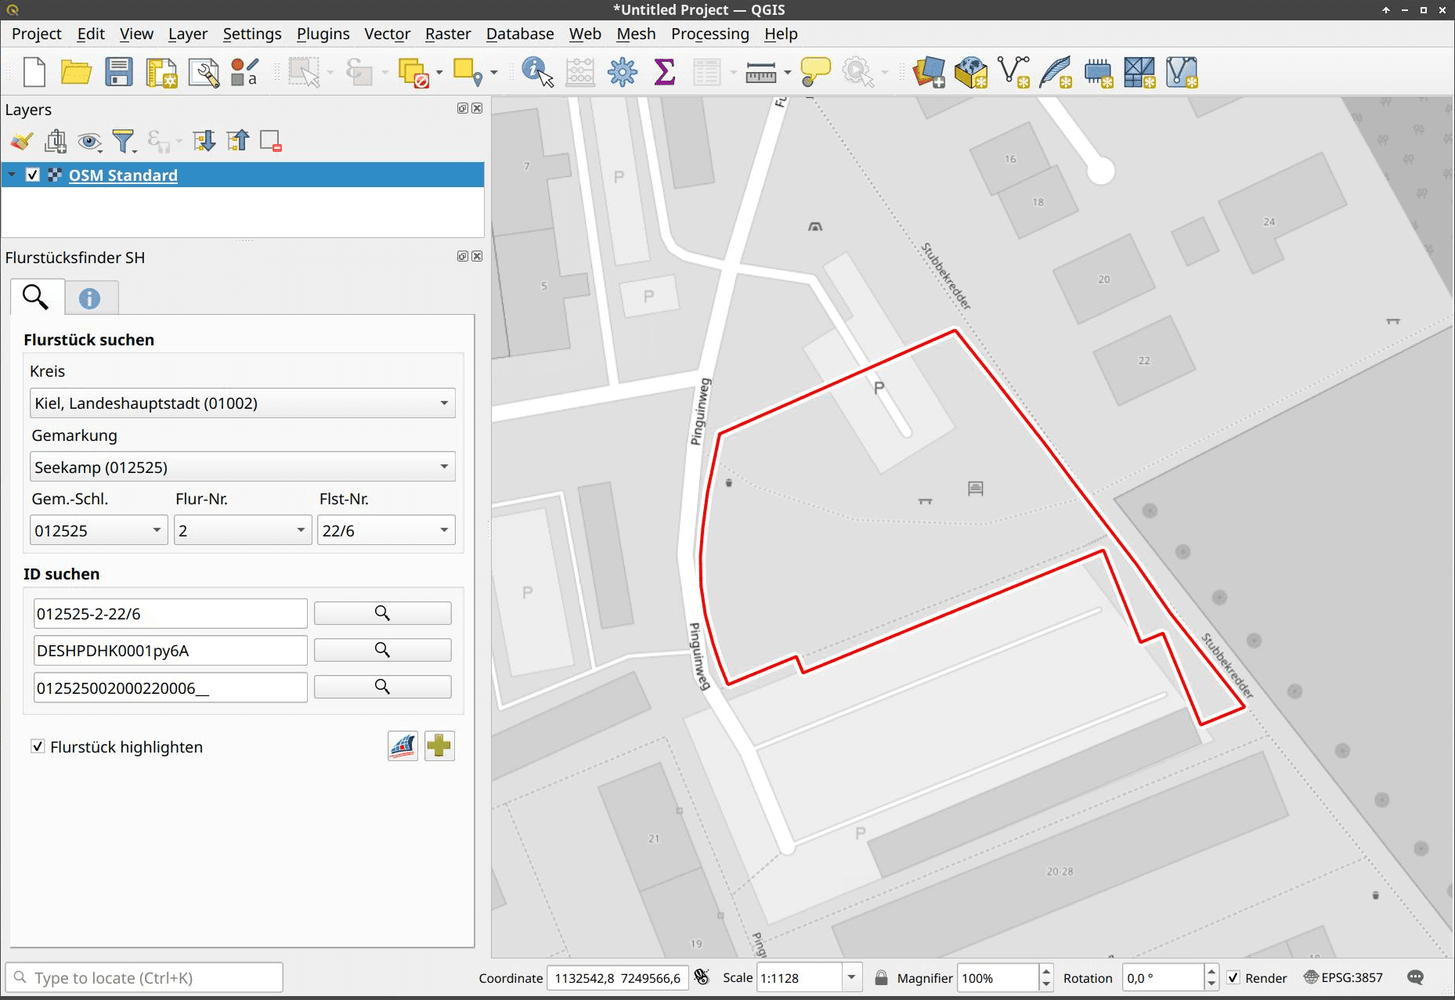The image size is (1455, 1000).
Task: Open the plugin info tab icon
Action: coord(89,298)
